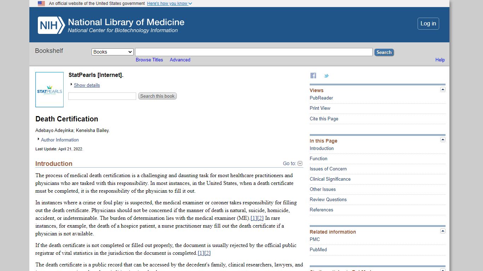Click the Log in button
This screenshot has height=271, width=483.
pyautogui.click(x=428, y=24)
